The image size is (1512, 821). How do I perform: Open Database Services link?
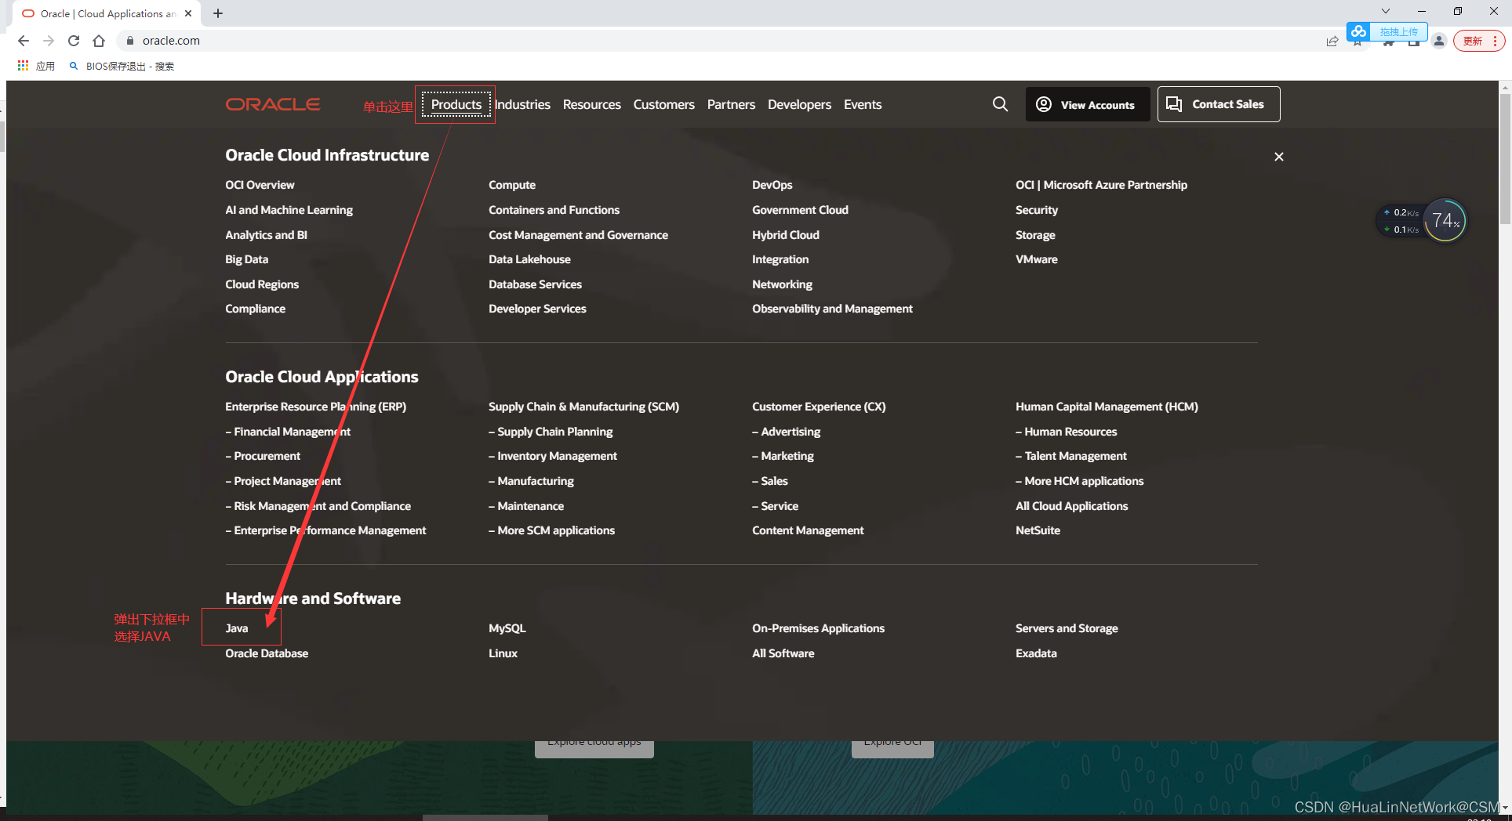click(x=535, y=284)
